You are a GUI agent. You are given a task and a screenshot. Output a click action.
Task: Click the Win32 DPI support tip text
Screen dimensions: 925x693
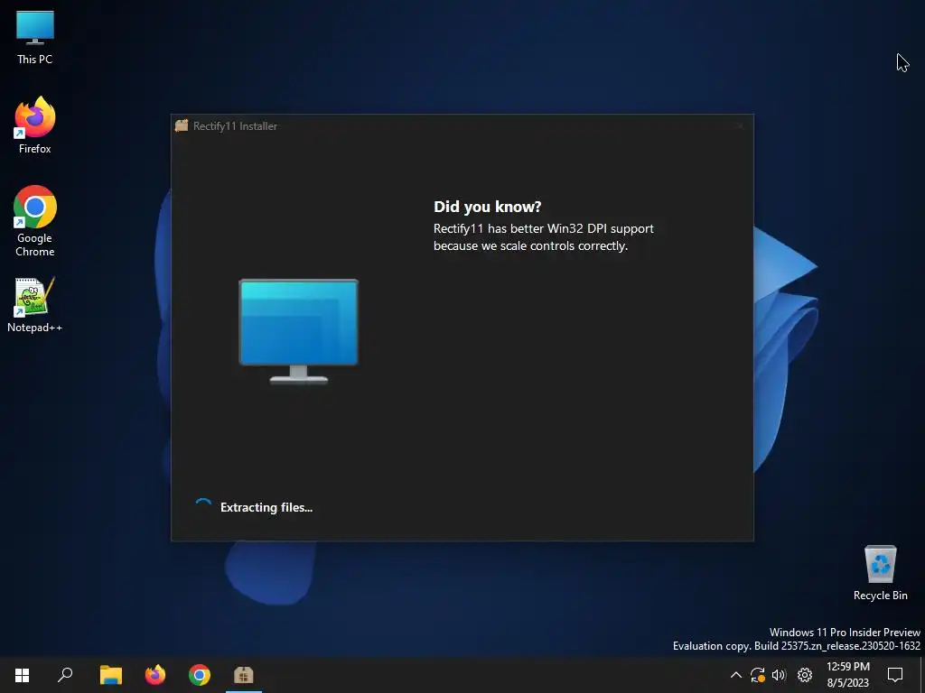point(543,237)
